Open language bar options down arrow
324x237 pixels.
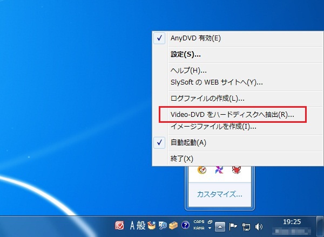(210, 228)
